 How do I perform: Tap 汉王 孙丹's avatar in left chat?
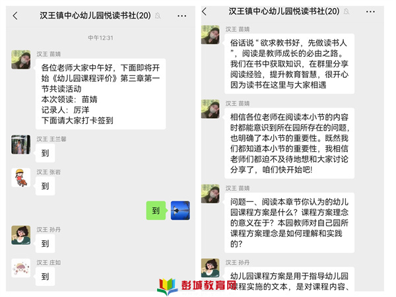21,235
